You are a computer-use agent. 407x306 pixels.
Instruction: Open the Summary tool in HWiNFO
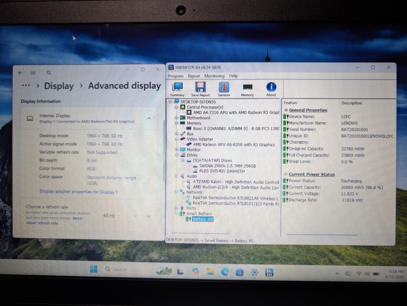coord(177,89)
